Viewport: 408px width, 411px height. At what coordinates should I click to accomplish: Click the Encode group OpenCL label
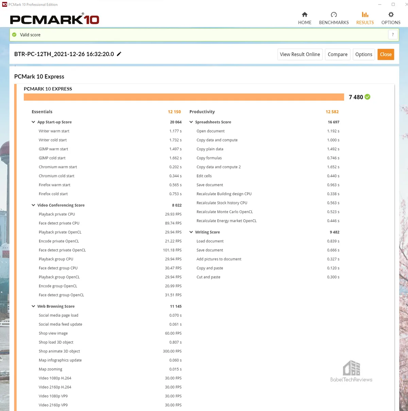point(58,286)
